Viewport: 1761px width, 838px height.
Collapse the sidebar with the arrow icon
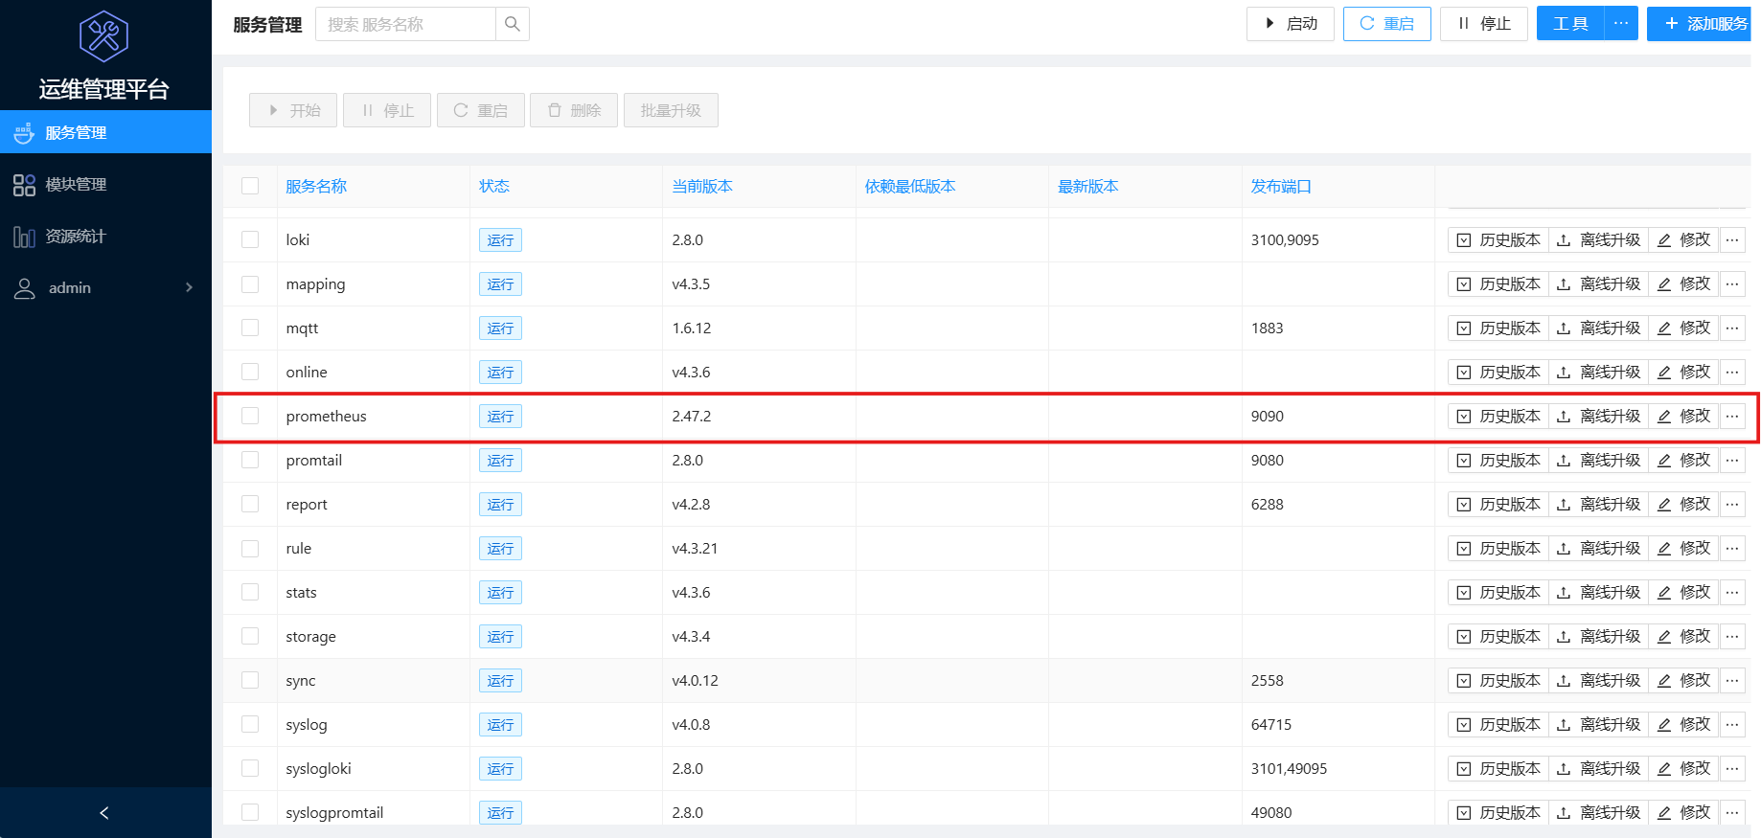104,813
